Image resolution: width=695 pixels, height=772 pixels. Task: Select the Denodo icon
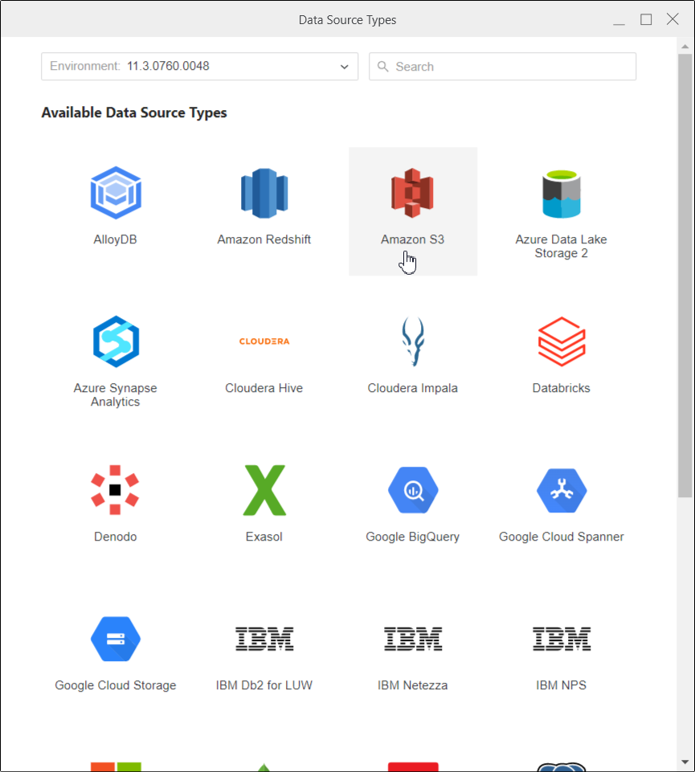(x=116, y=490)
